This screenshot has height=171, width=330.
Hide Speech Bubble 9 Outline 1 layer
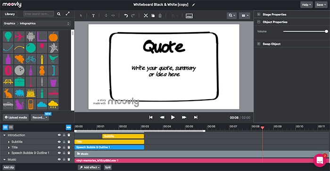(x=59, y=153)
